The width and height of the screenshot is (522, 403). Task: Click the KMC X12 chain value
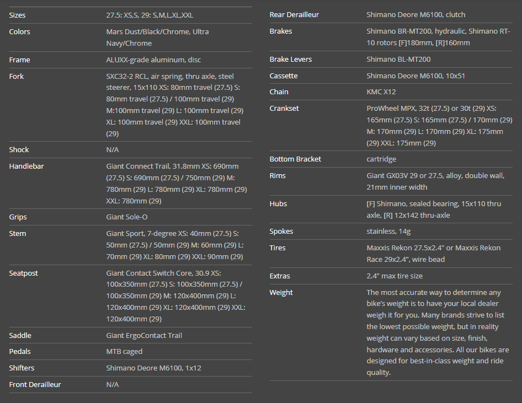point(381,92)
